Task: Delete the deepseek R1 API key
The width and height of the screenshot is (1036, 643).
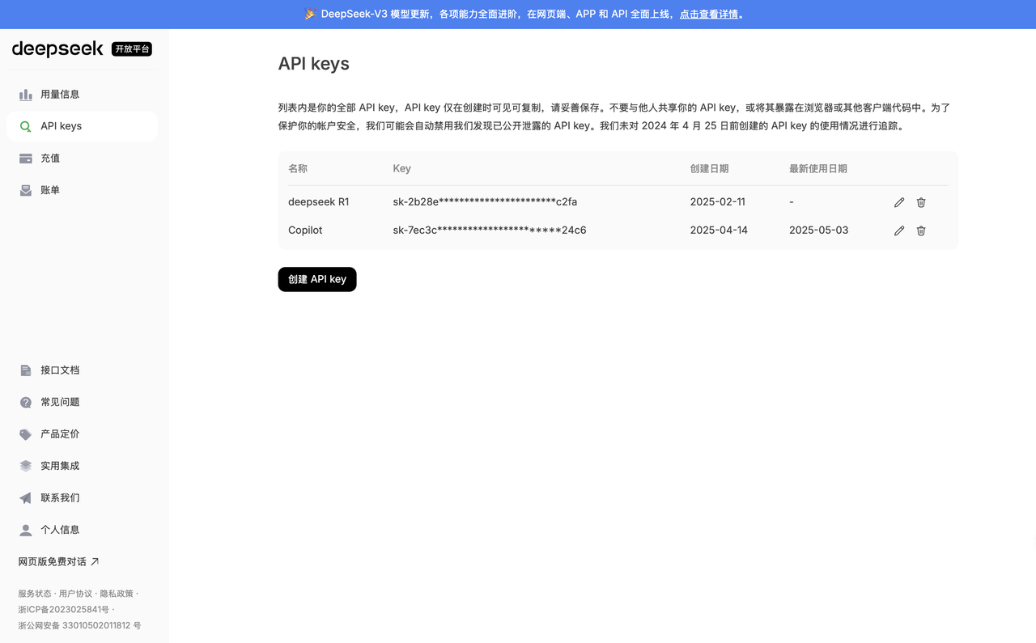Action: [x=921, y=202]
